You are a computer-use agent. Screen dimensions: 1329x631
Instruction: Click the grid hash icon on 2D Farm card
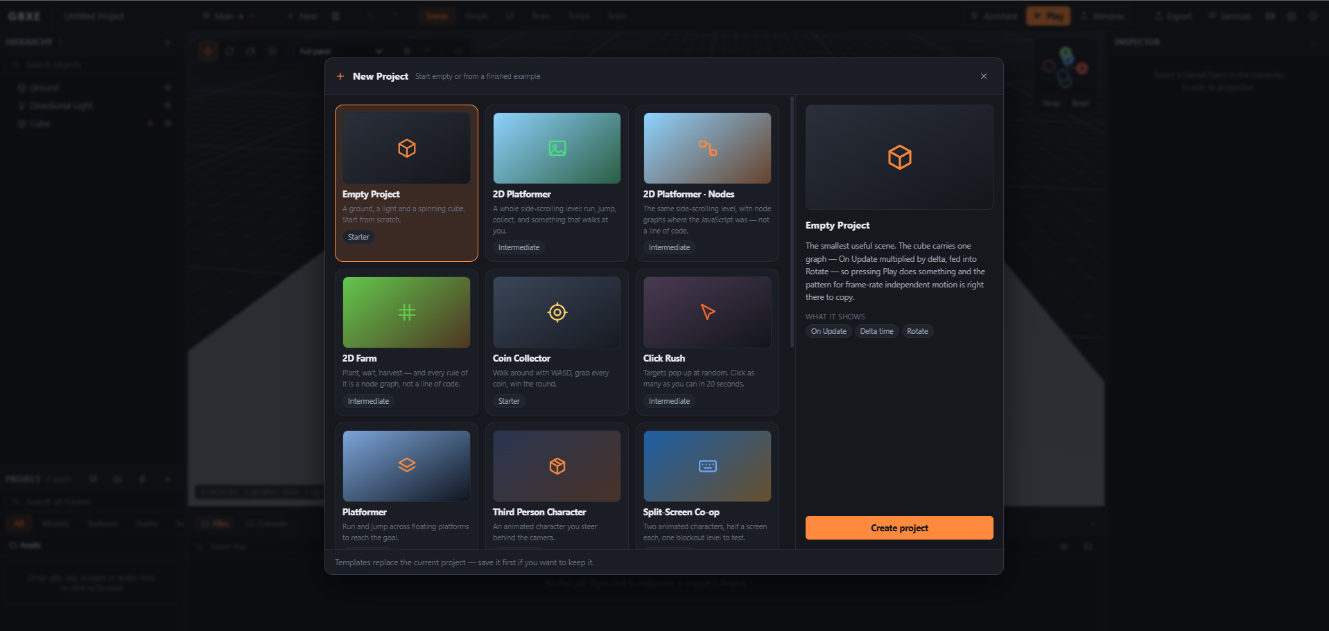[407, 312]
